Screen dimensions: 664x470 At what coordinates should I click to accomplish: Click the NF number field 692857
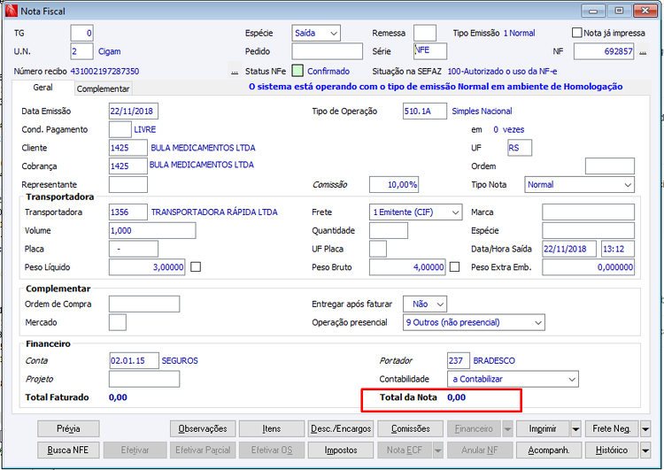(604, 51)
